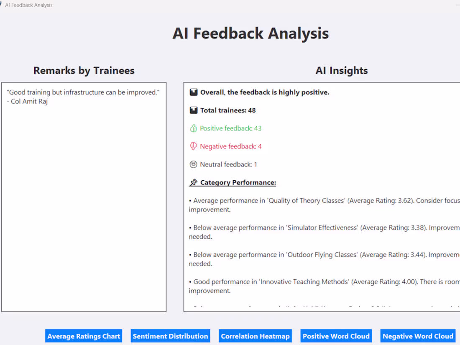460x345 pixels.
Task: Show the Sentiment Distribution
Action: coord(170,336)
